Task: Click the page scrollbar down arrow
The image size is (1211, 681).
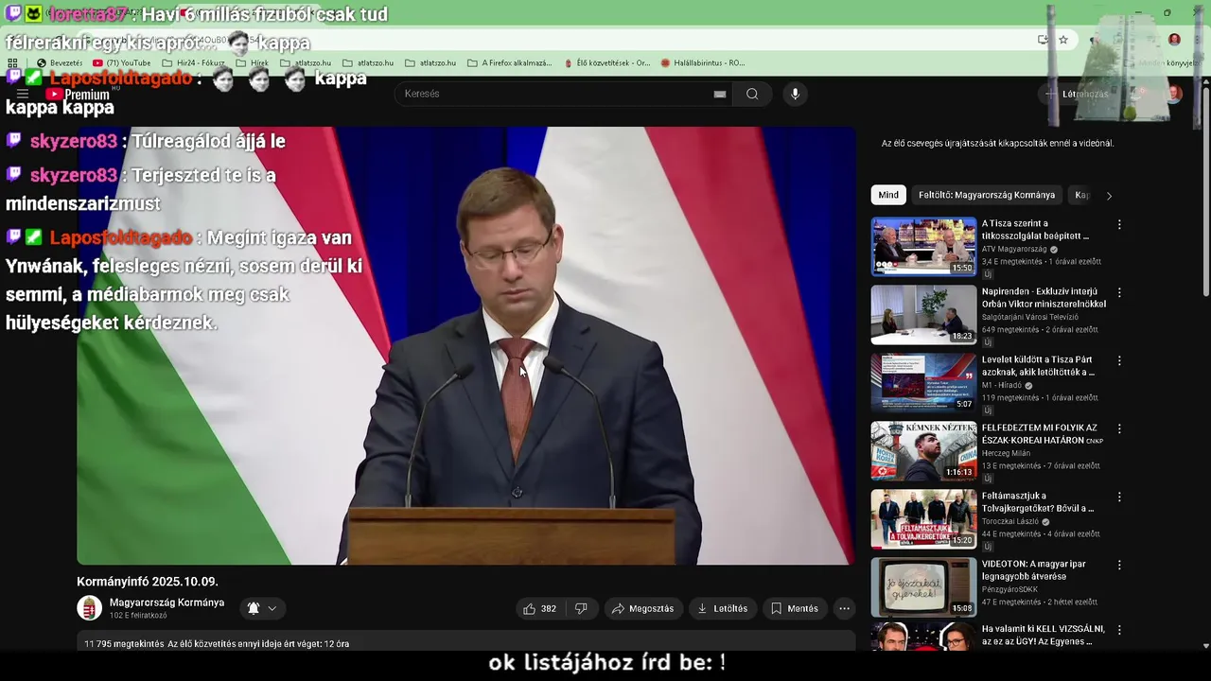Action: tap(1205, 646)
